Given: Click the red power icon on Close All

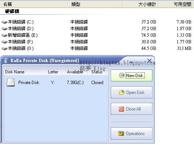Looking at the screenshot, I should (x=121, y=109).
